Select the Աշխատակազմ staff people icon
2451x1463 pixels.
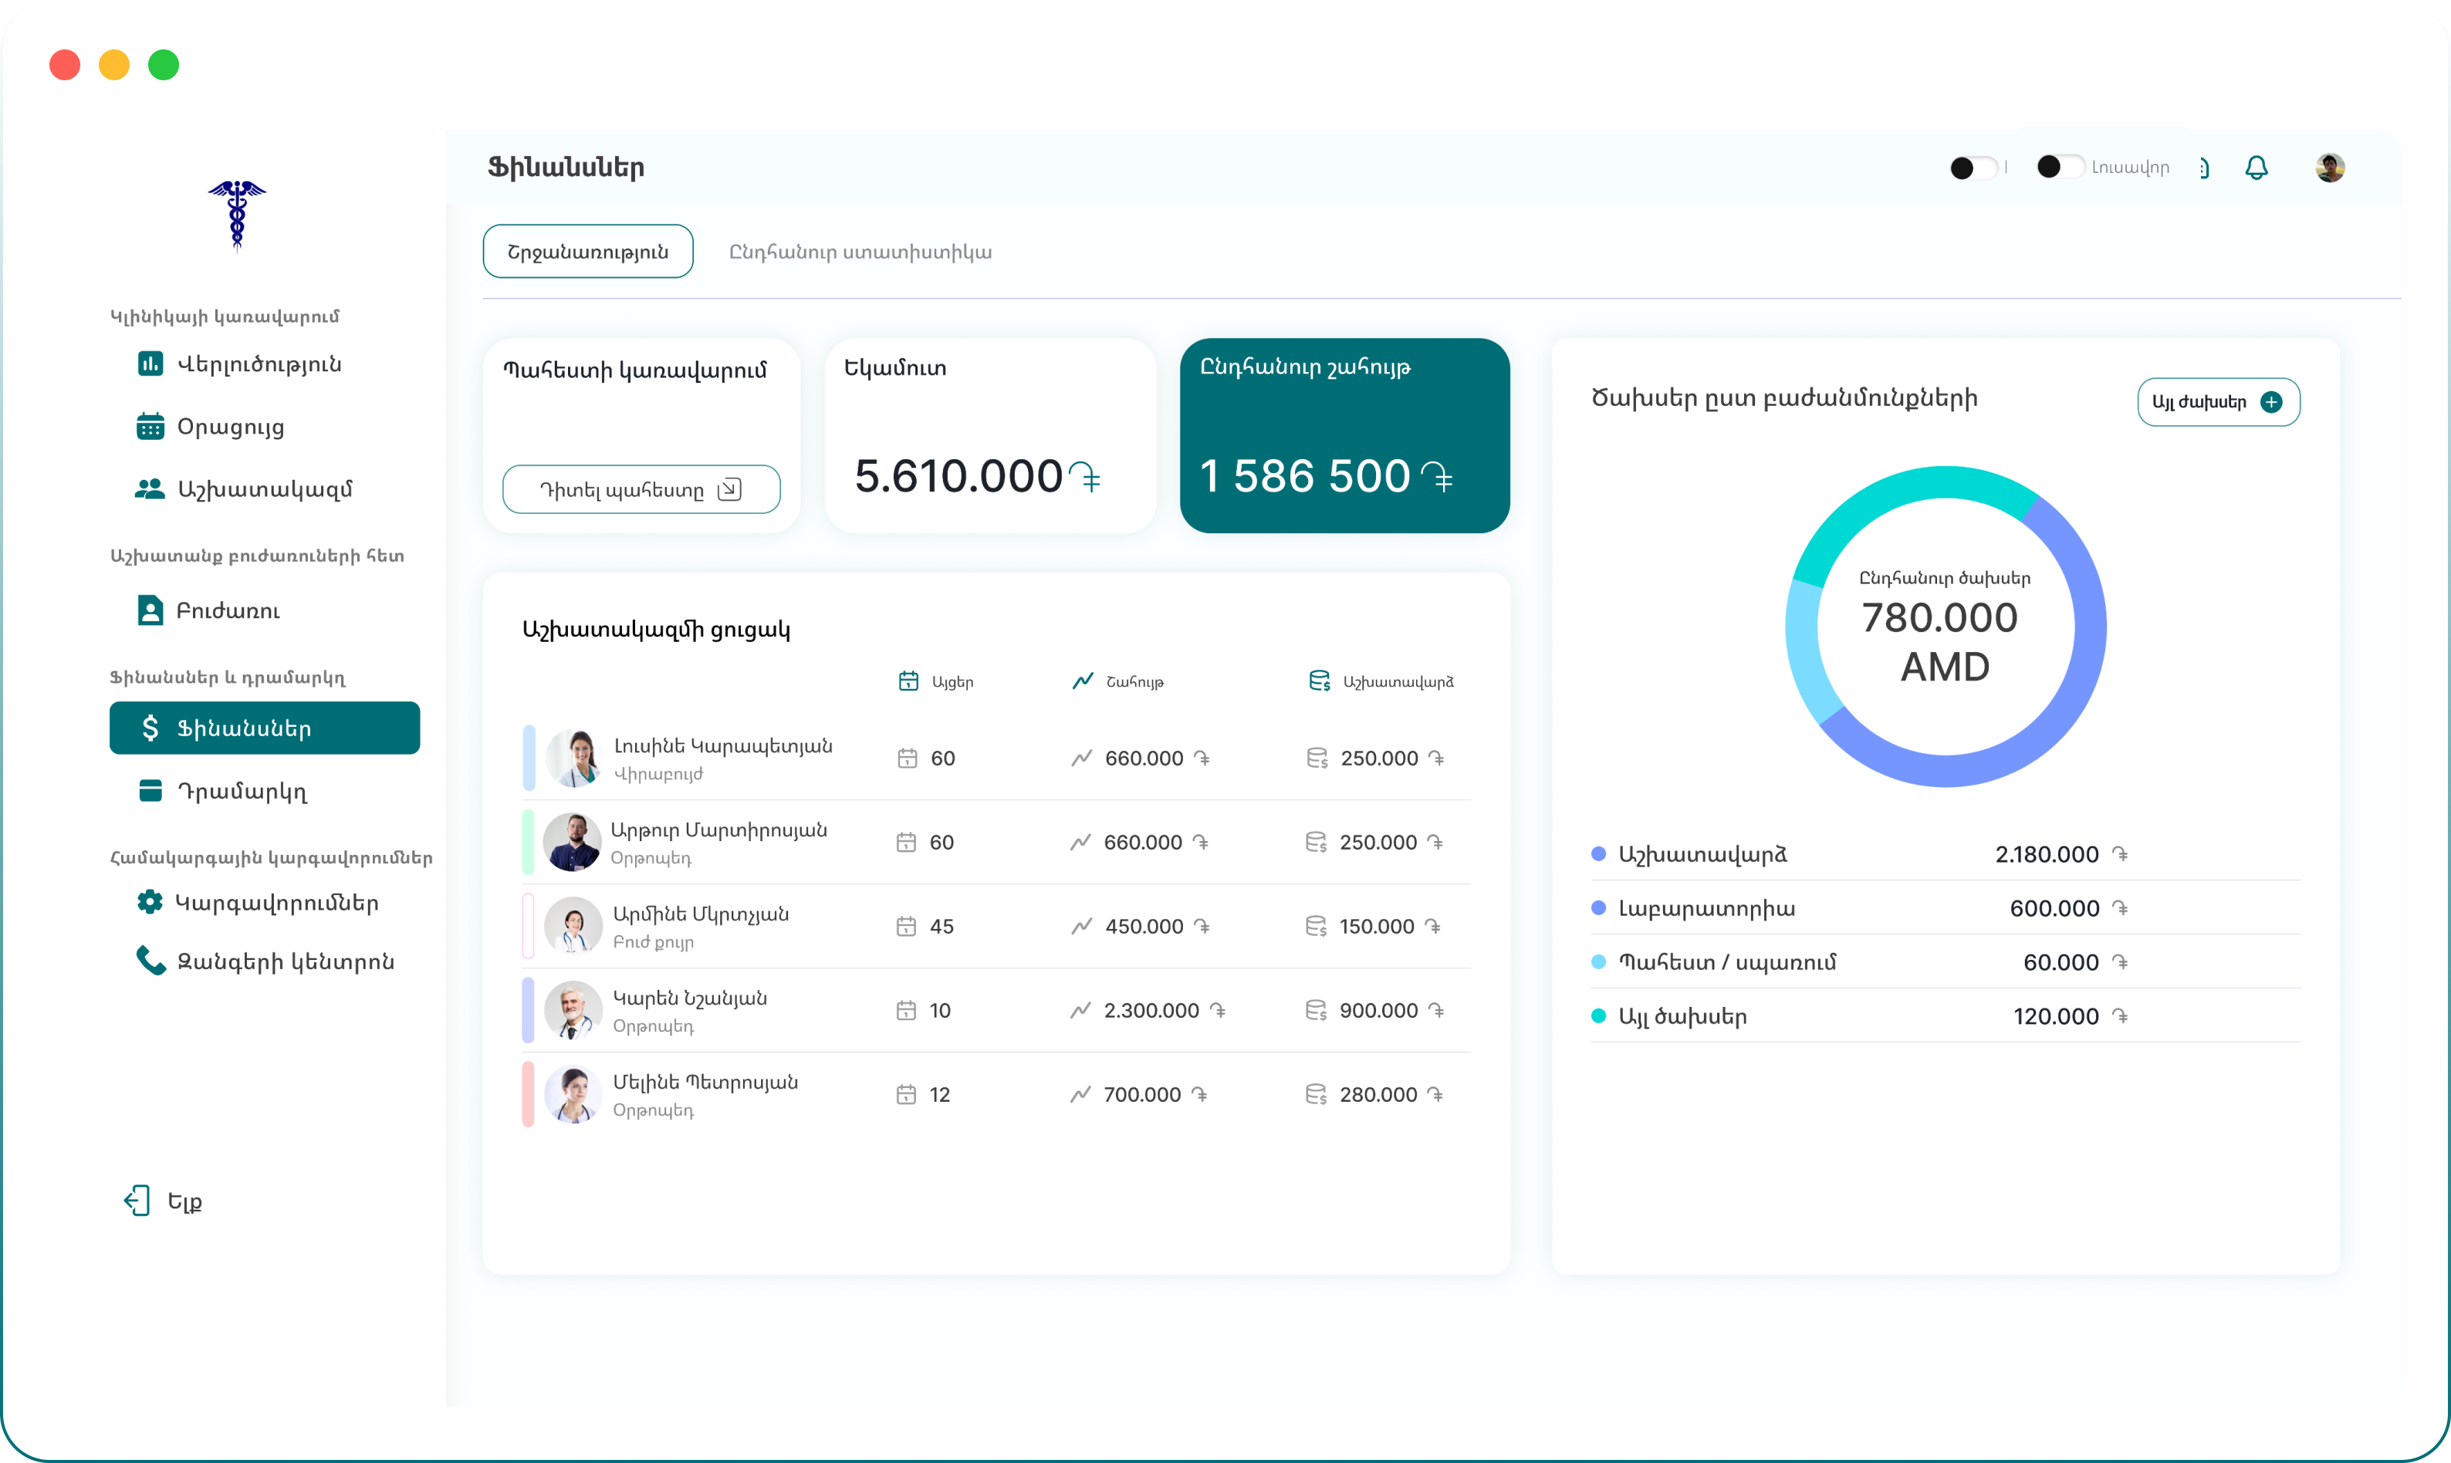point(150,488)
